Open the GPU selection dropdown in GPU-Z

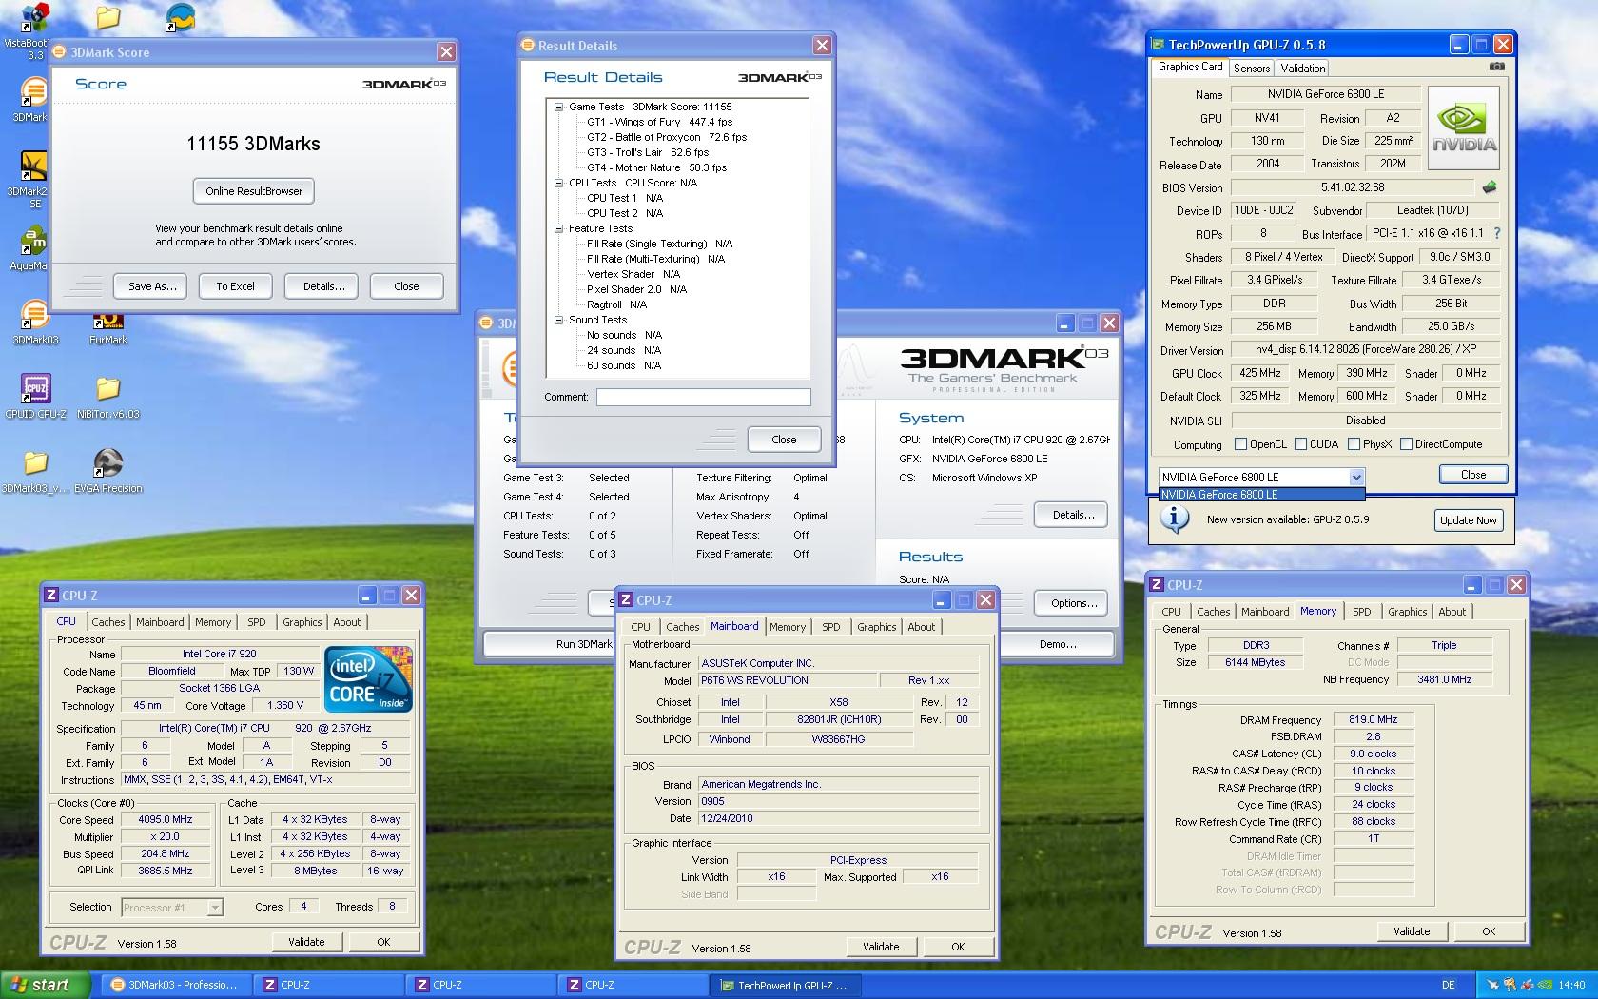tap(1356, 477)
